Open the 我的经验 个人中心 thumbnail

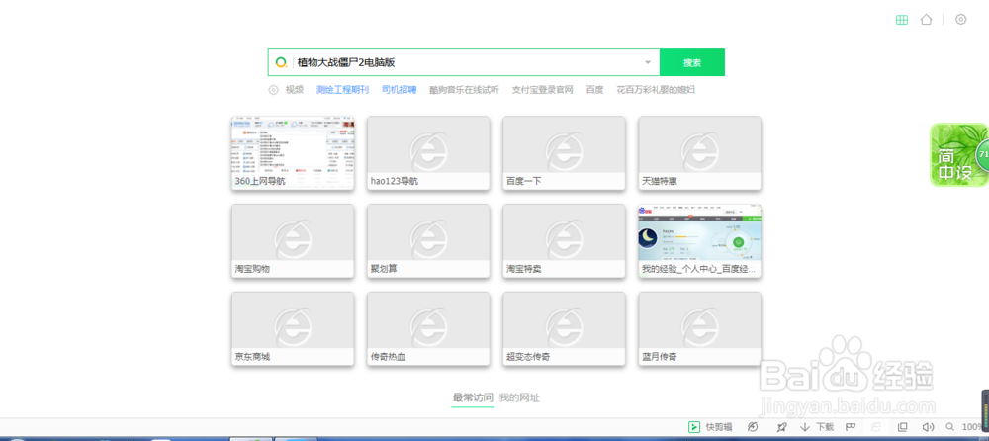(699, 240)
